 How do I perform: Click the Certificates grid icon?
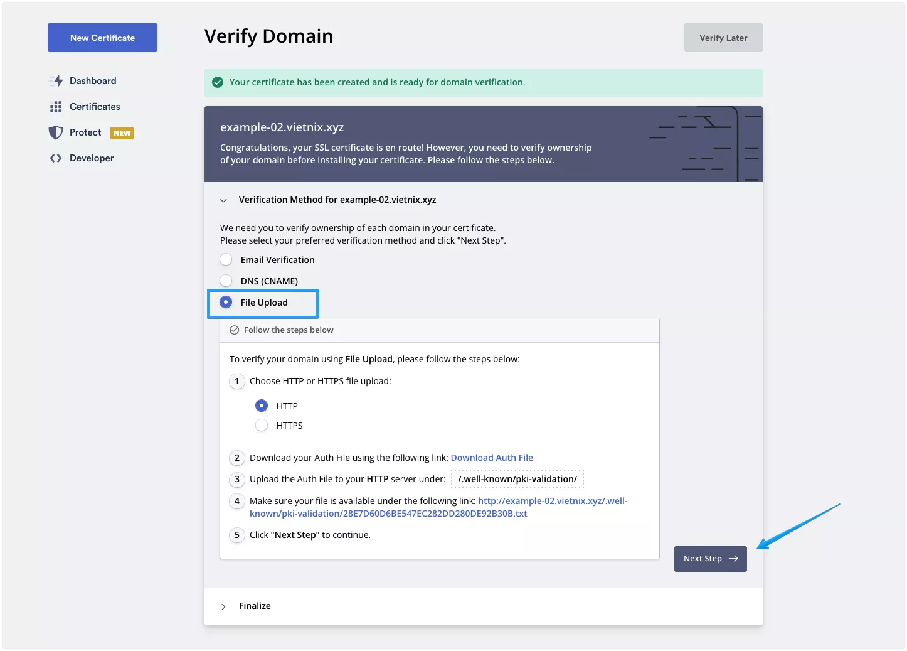coord(56,107)
